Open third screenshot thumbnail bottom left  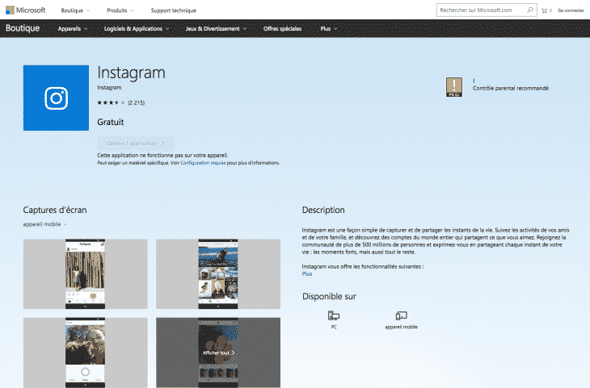86,353
